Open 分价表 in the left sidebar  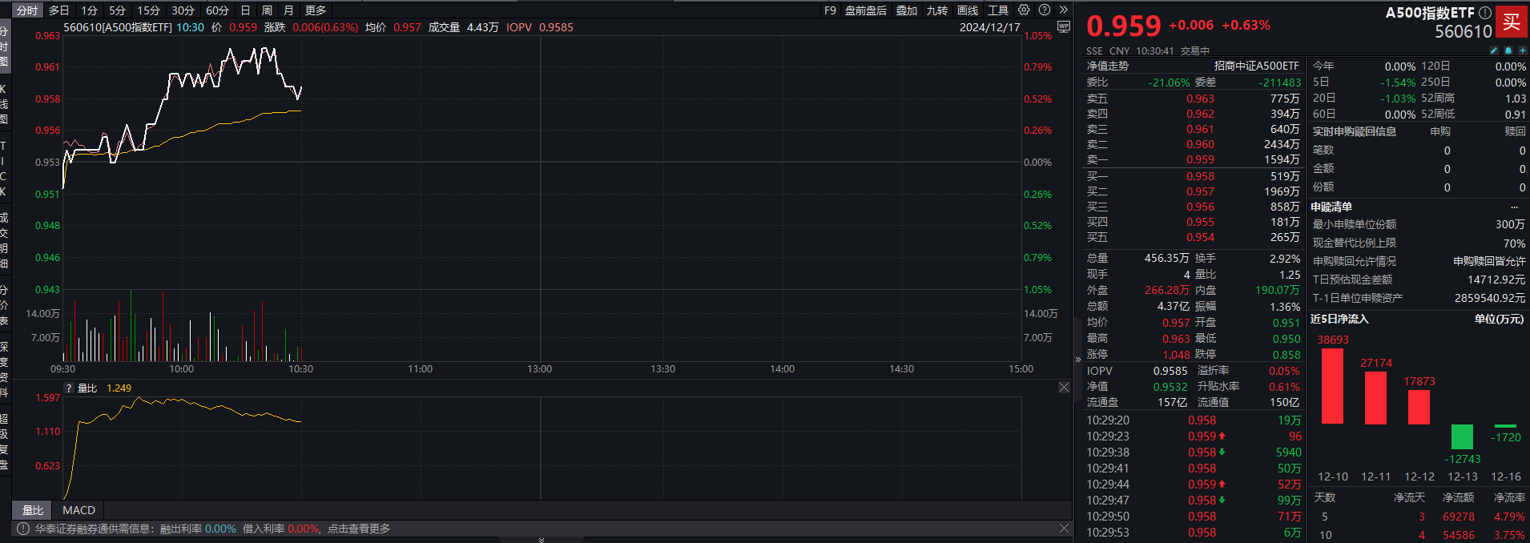pyautogui.click(x=4, y=305)
